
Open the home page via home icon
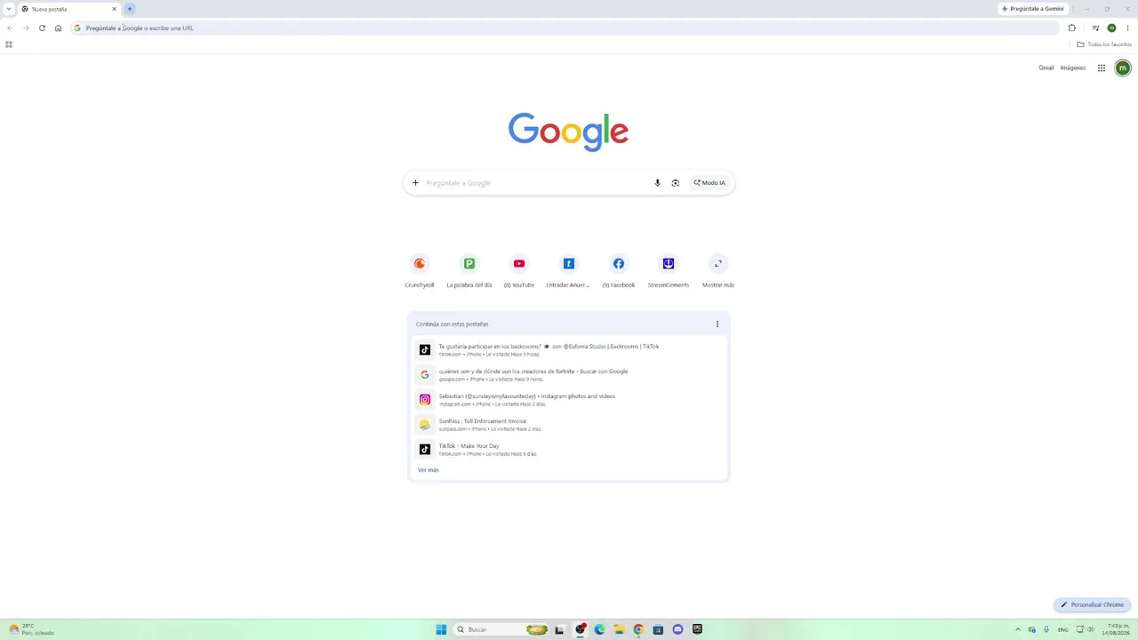click(58, 28)
